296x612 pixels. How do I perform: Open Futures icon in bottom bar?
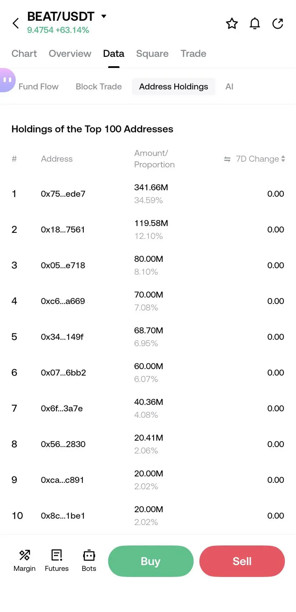coord(57,561)
